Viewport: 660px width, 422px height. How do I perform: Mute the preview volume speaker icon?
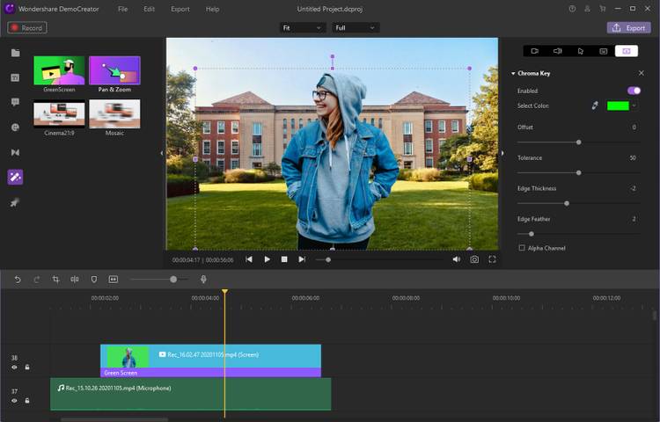pyautogui.click(x=456, y=259)
